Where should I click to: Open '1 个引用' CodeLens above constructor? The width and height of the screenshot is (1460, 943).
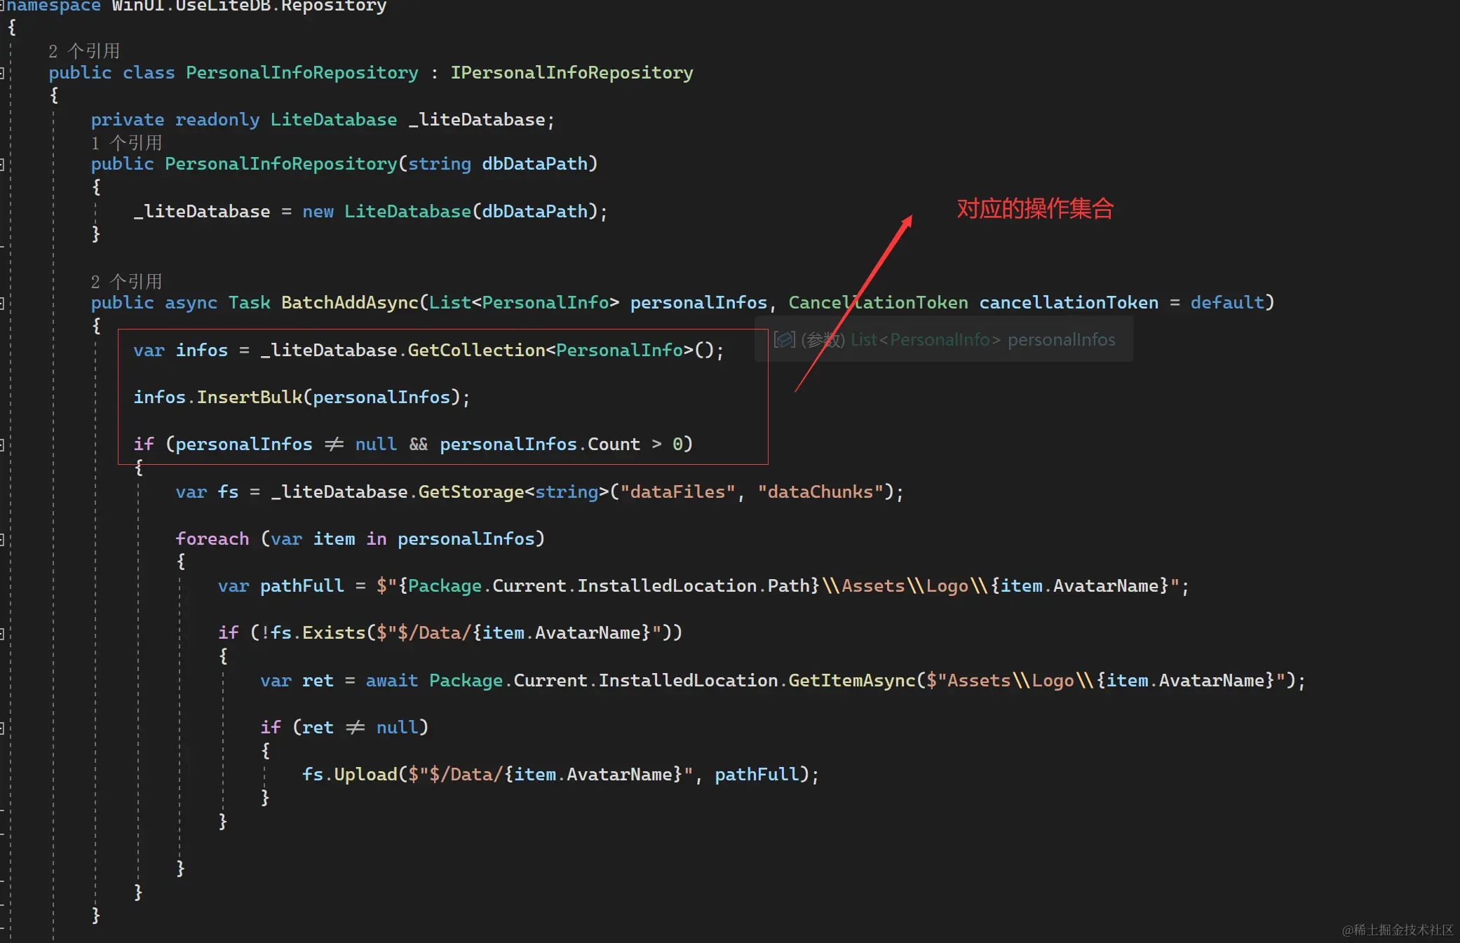click(x=126, y=143)
